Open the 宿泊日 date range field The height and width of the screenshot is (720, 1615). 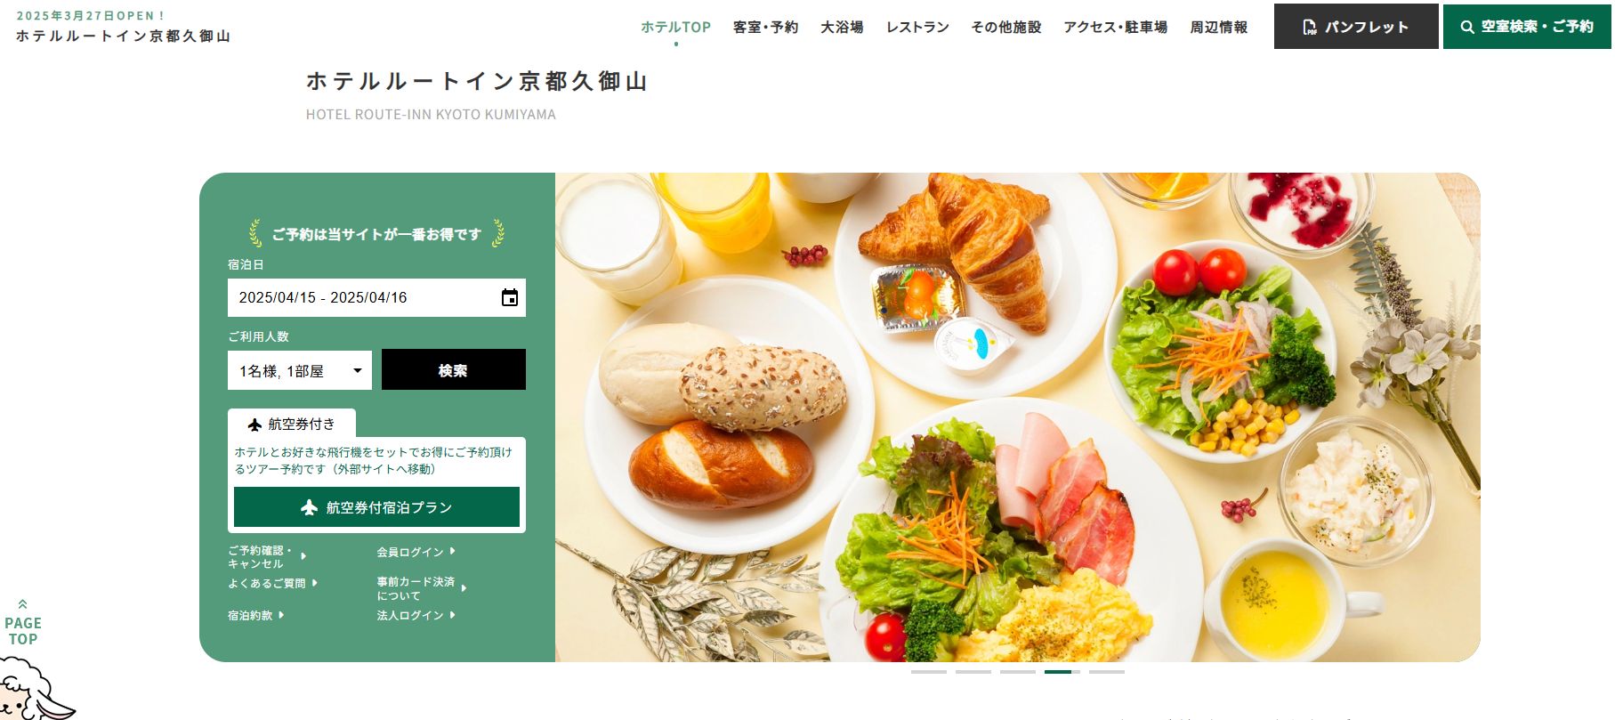point(376,298)
